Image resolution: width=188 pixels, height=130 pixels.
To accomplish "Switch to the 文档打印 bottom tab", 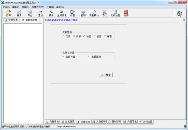I will [x=99, y=121].
